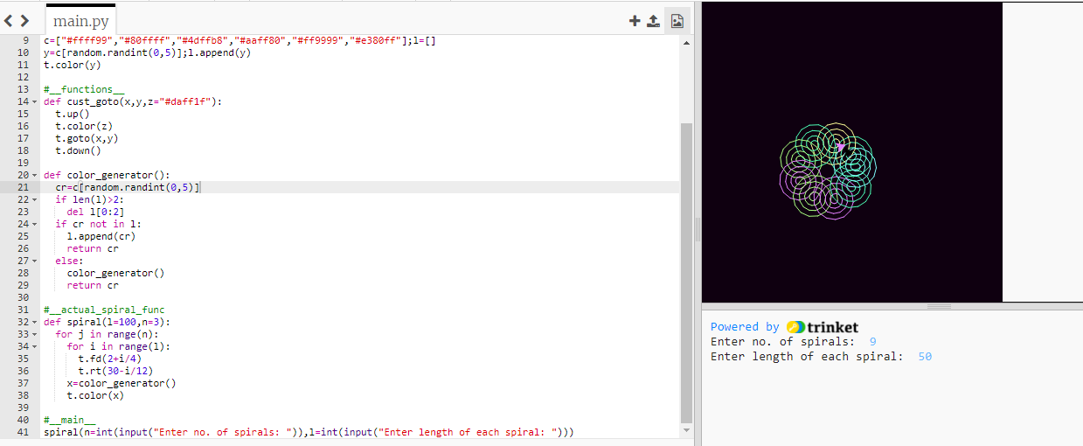Click the 'Powered by' text in console

click(745, 327)
